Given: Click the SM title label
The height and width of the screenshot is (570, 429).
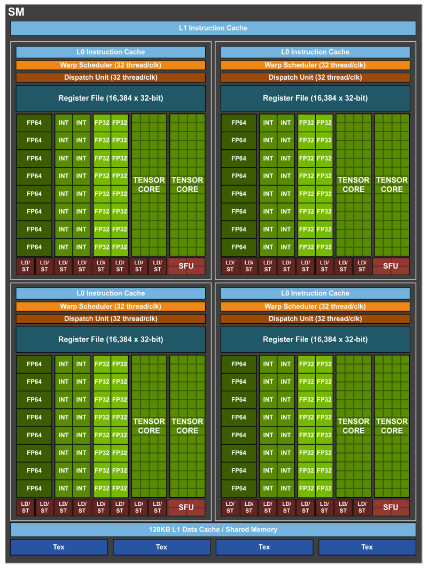Looking at the screenshot, I should (17, 11).
